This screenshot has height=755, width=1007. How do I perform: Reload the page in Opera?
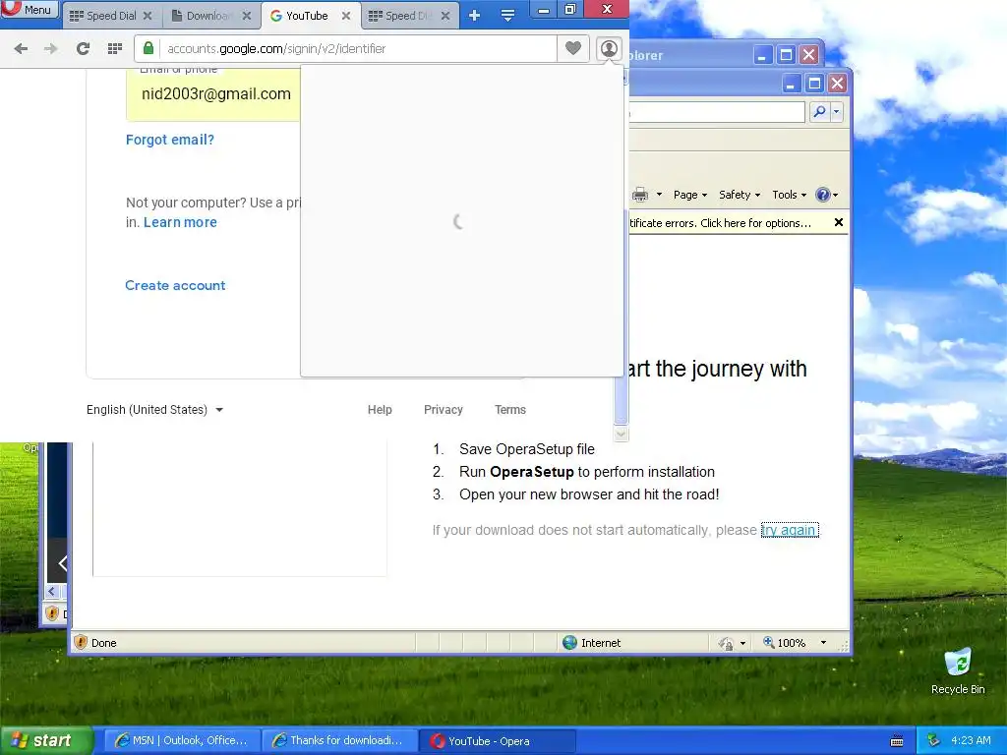83,49
